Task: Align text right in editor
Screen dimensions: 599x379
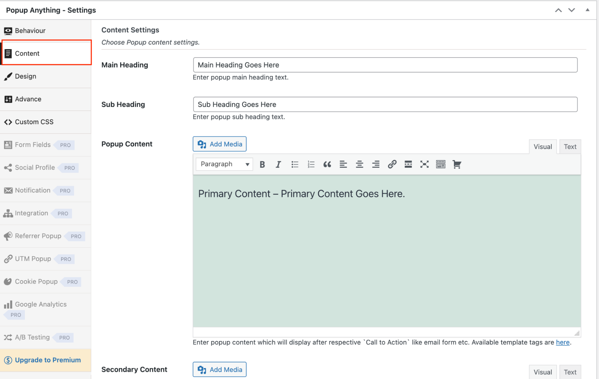Action: (x=376, y=164)
